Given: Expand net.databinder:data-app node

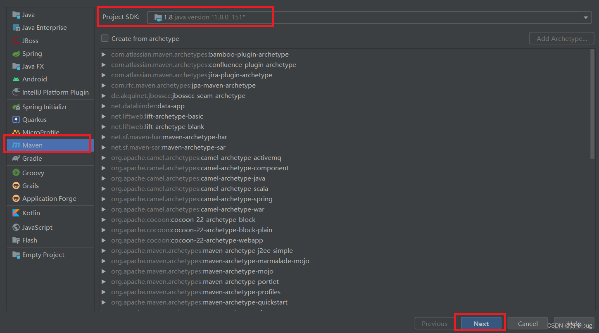Looking at the screenshot, I should pyautogui.click(x=103, y=106).
